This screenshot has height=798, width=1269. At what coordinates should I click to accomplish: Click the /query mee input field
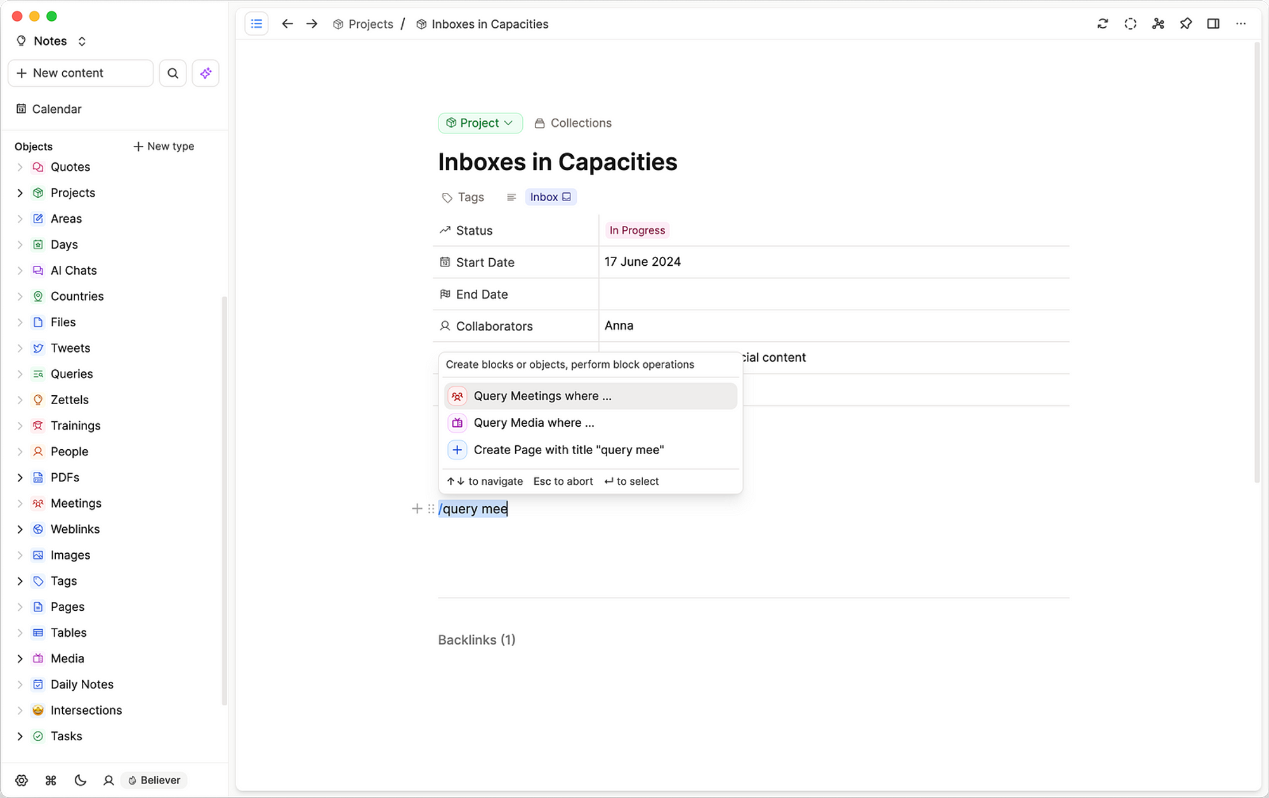[x=473, y=508]
